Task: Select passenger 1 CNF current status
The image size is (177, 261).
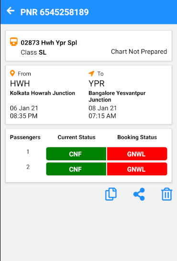Action: (76, 154)
